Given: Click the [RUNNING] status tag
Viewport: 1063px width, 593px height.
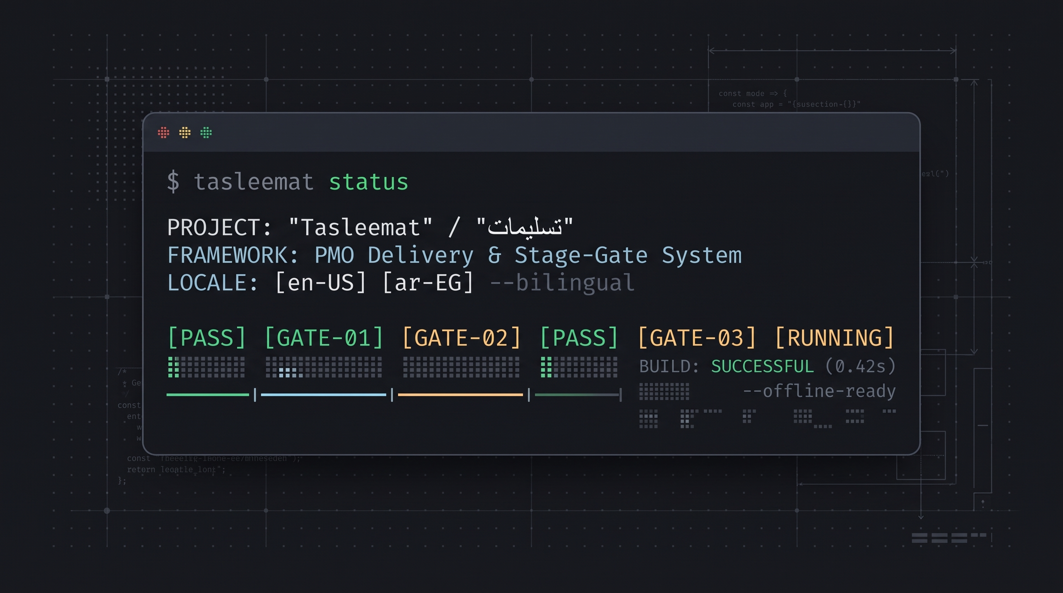Looking at the screenshot, I should [834, 338].
